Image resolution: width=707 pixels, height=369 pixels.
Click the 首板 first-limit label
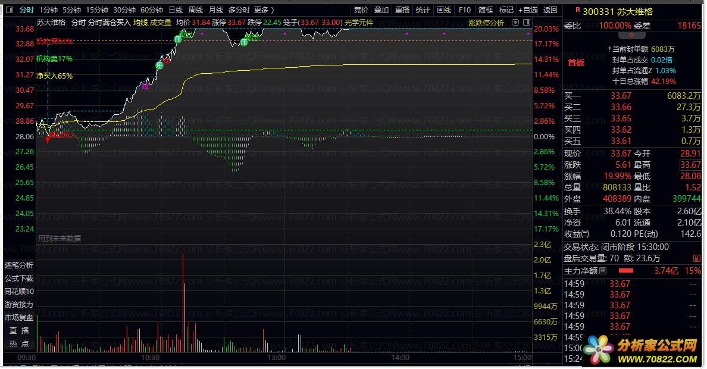pyautogui.click(x=576, y=62)
